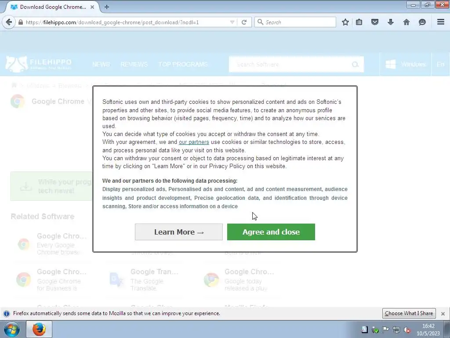Save page to Pocket icon

(375, 22)
